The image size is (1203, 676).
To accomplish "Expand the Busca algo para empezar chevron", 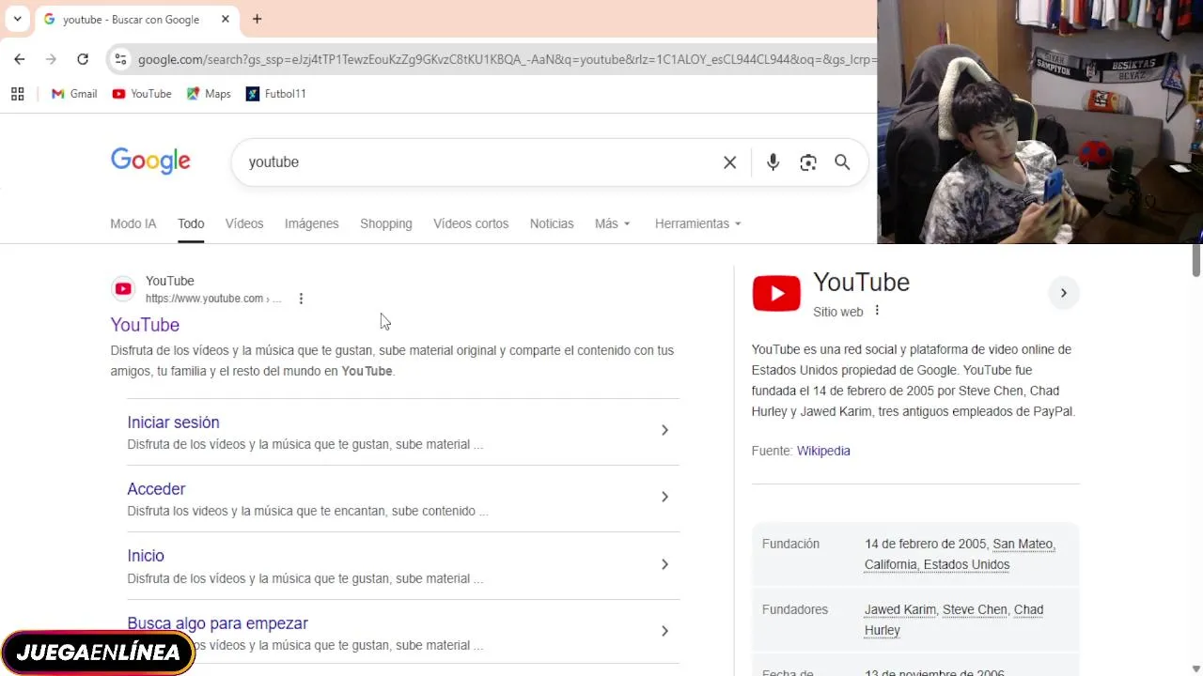I will click(x=664, y=631).
